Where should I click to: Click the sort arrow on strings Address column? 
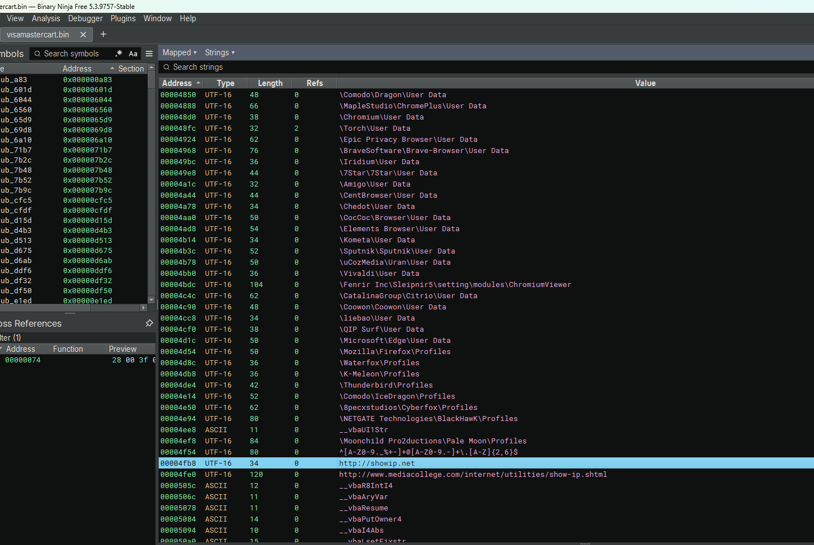tap(198, 83)
